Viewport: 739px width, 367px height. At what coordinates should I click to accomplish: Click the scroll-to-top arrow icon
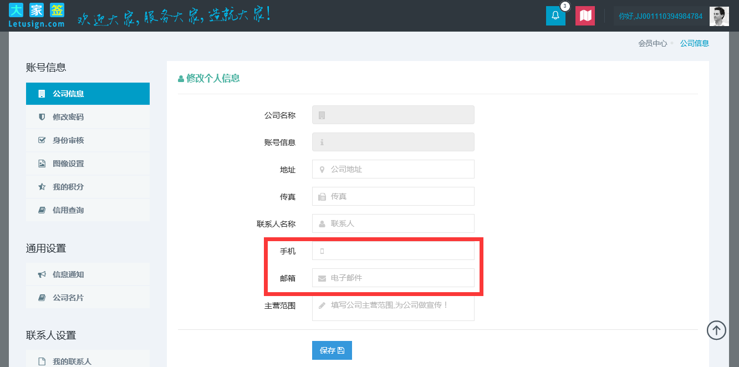click(x=716, y=330)
